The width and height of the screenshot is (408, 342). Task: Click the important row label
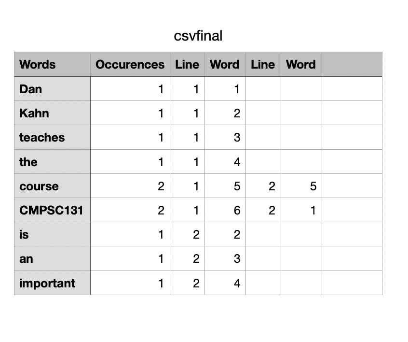(x=52, y=283)
